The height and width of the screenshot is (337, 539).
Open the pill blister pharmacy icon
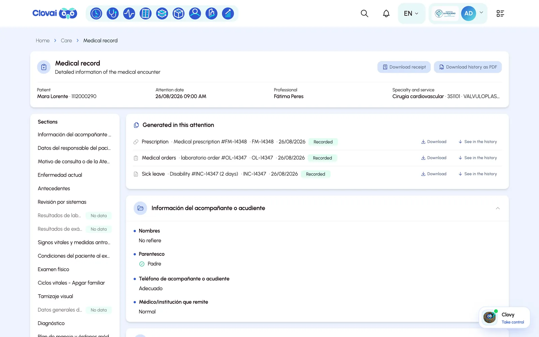click(x=146, y=13)
